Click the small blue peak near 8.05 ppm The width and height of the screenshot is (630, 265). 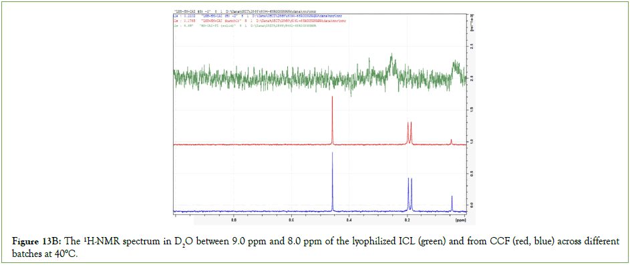coord(452,203)
